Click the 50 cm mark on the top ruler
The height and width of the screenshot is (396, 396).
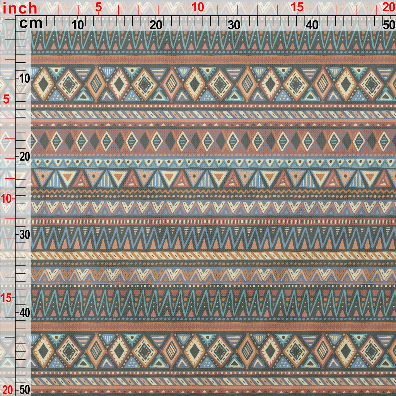point(388,25)
